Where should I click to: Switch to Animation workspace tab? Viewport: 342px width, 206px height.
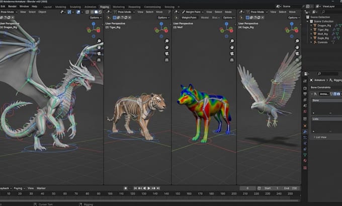click(90, 7)
